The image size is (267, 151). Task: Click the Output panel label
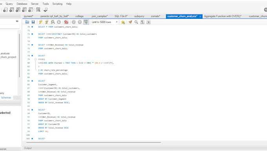point(28,148)
